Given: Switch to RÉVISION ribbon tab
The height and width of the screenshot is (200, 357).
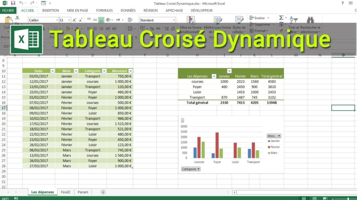Looking at the screenshot, I should click(151, 11).
